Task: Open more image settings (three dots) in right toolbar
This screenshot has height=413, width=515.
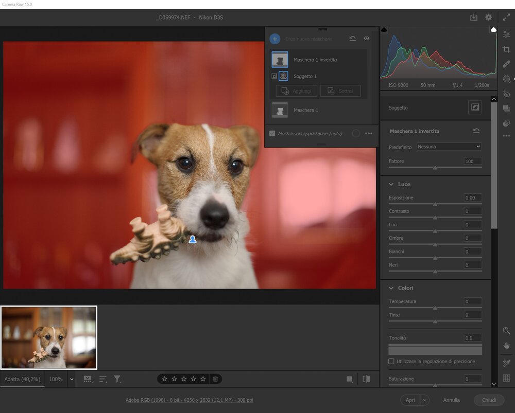Action: click(506, 135)
